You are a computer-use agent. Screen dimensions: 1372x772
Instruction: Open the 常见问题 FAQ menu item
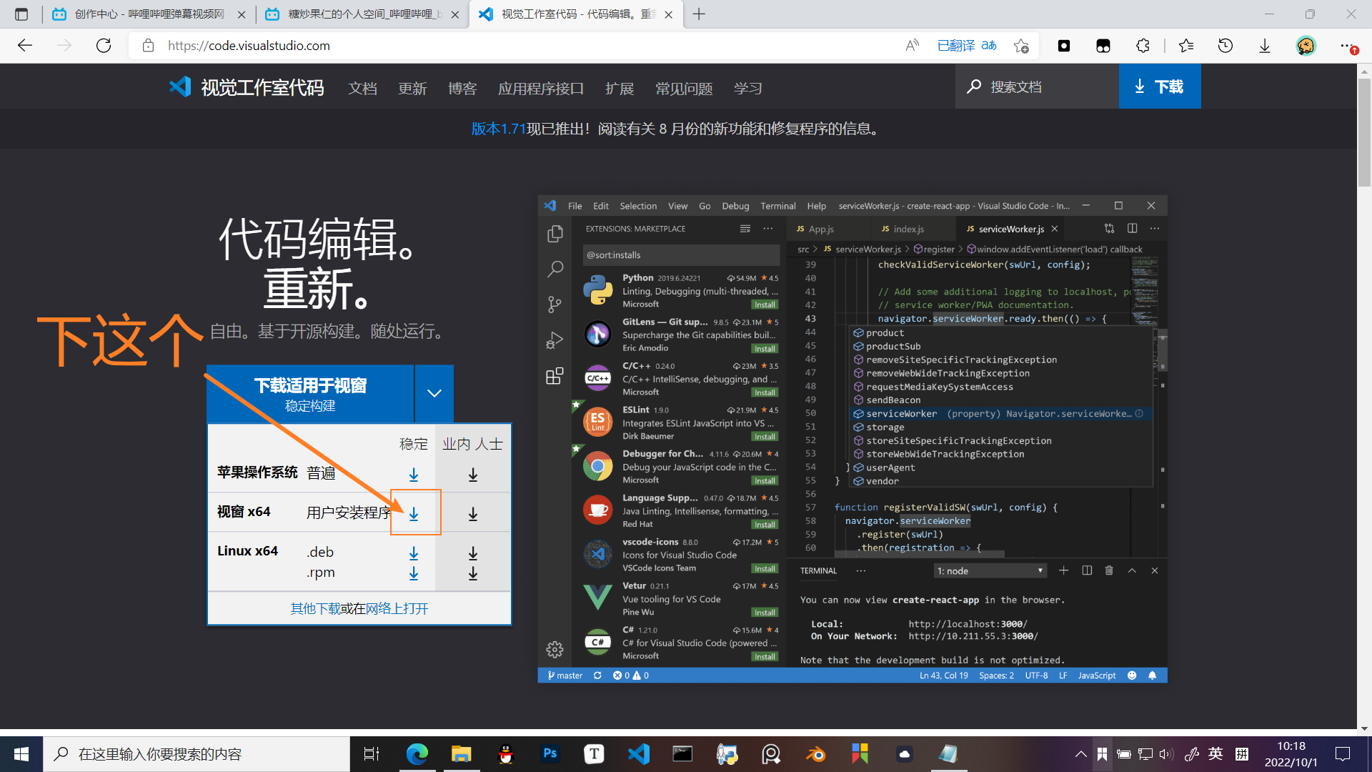pos(684,88)
